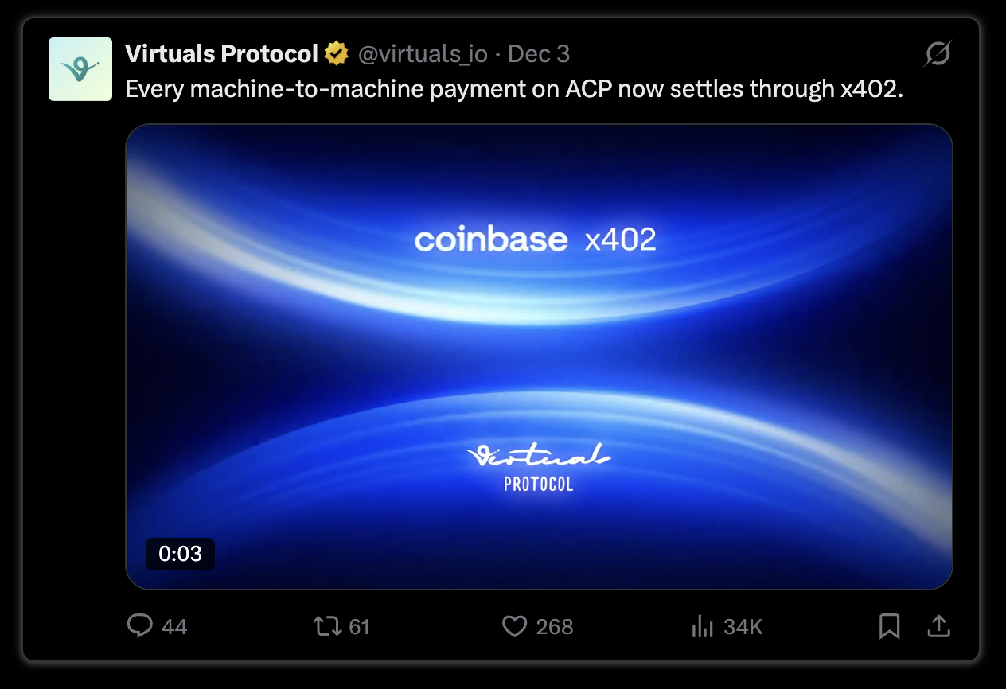This screenshot has height=689, width=1006.
Task: Click the 34K views count
Action: click(x=743, y=627)
